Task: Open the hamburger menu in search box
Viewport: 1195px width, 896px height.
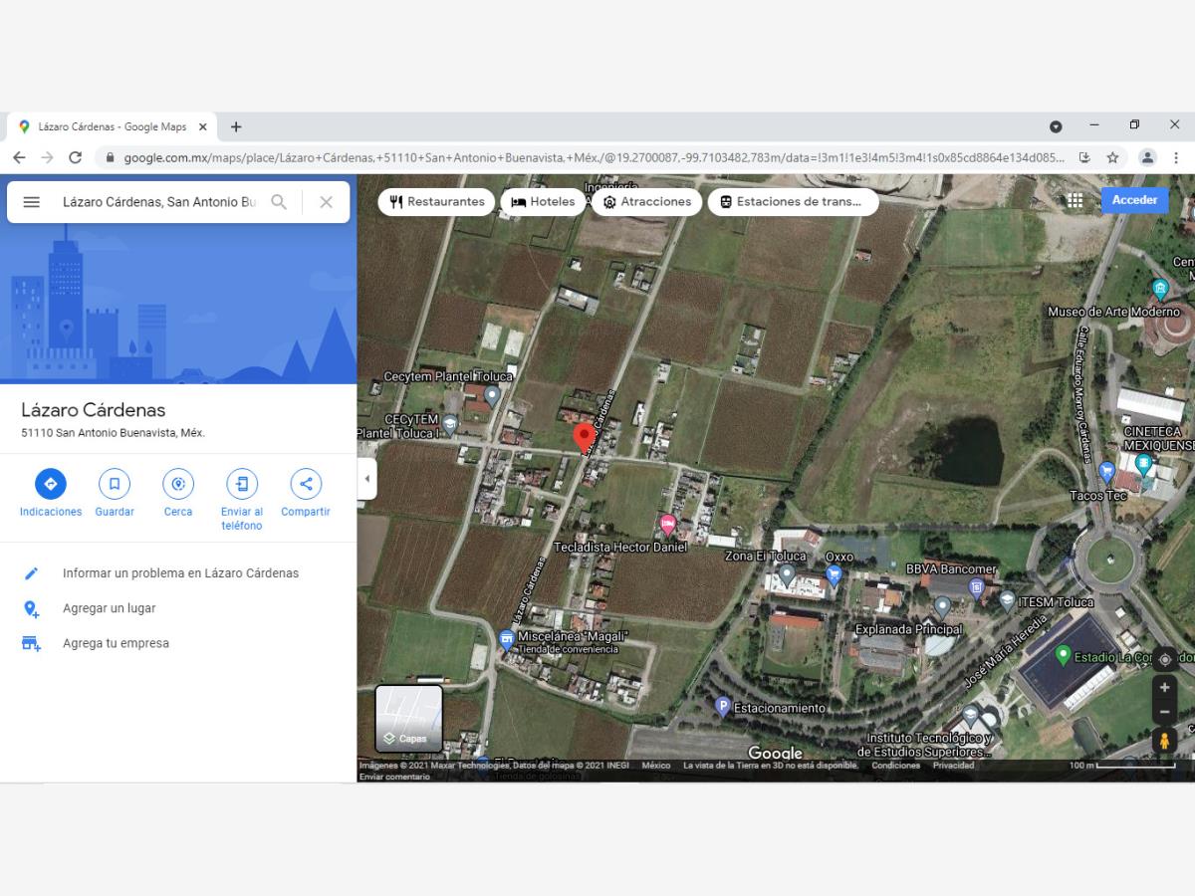Action: click(x=31, y=202)
